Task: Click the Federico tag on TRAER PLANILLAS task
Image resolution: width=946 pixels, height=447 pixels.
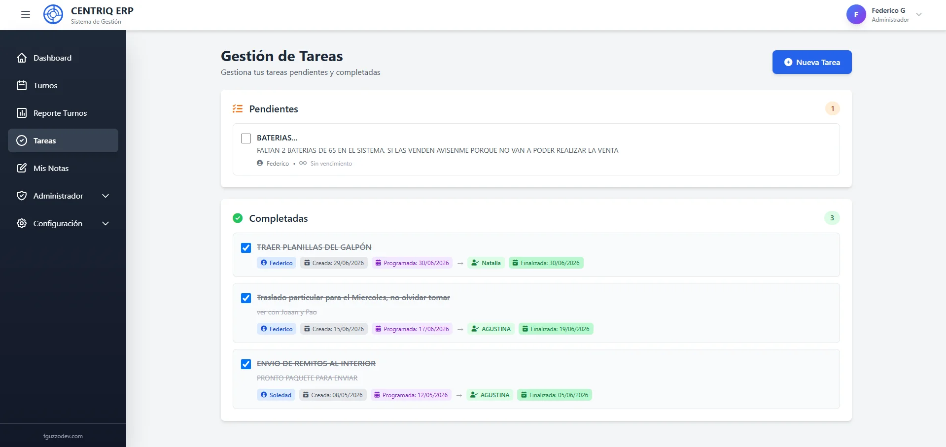Action: pos(277,263)
